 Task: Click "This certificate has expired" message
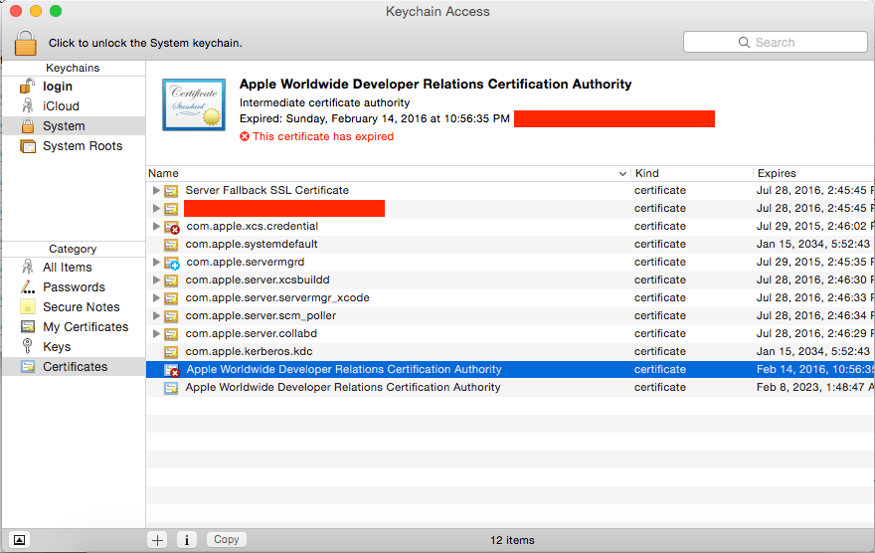point(323,136)
